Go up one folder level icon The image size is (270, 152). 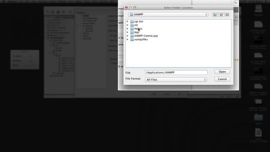click(215, 15)
